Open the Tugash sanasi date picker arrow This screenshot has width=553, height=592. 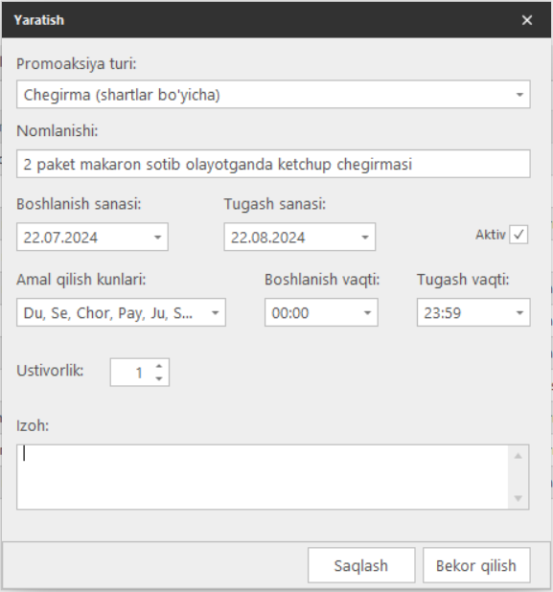click(x=365, y=238)
